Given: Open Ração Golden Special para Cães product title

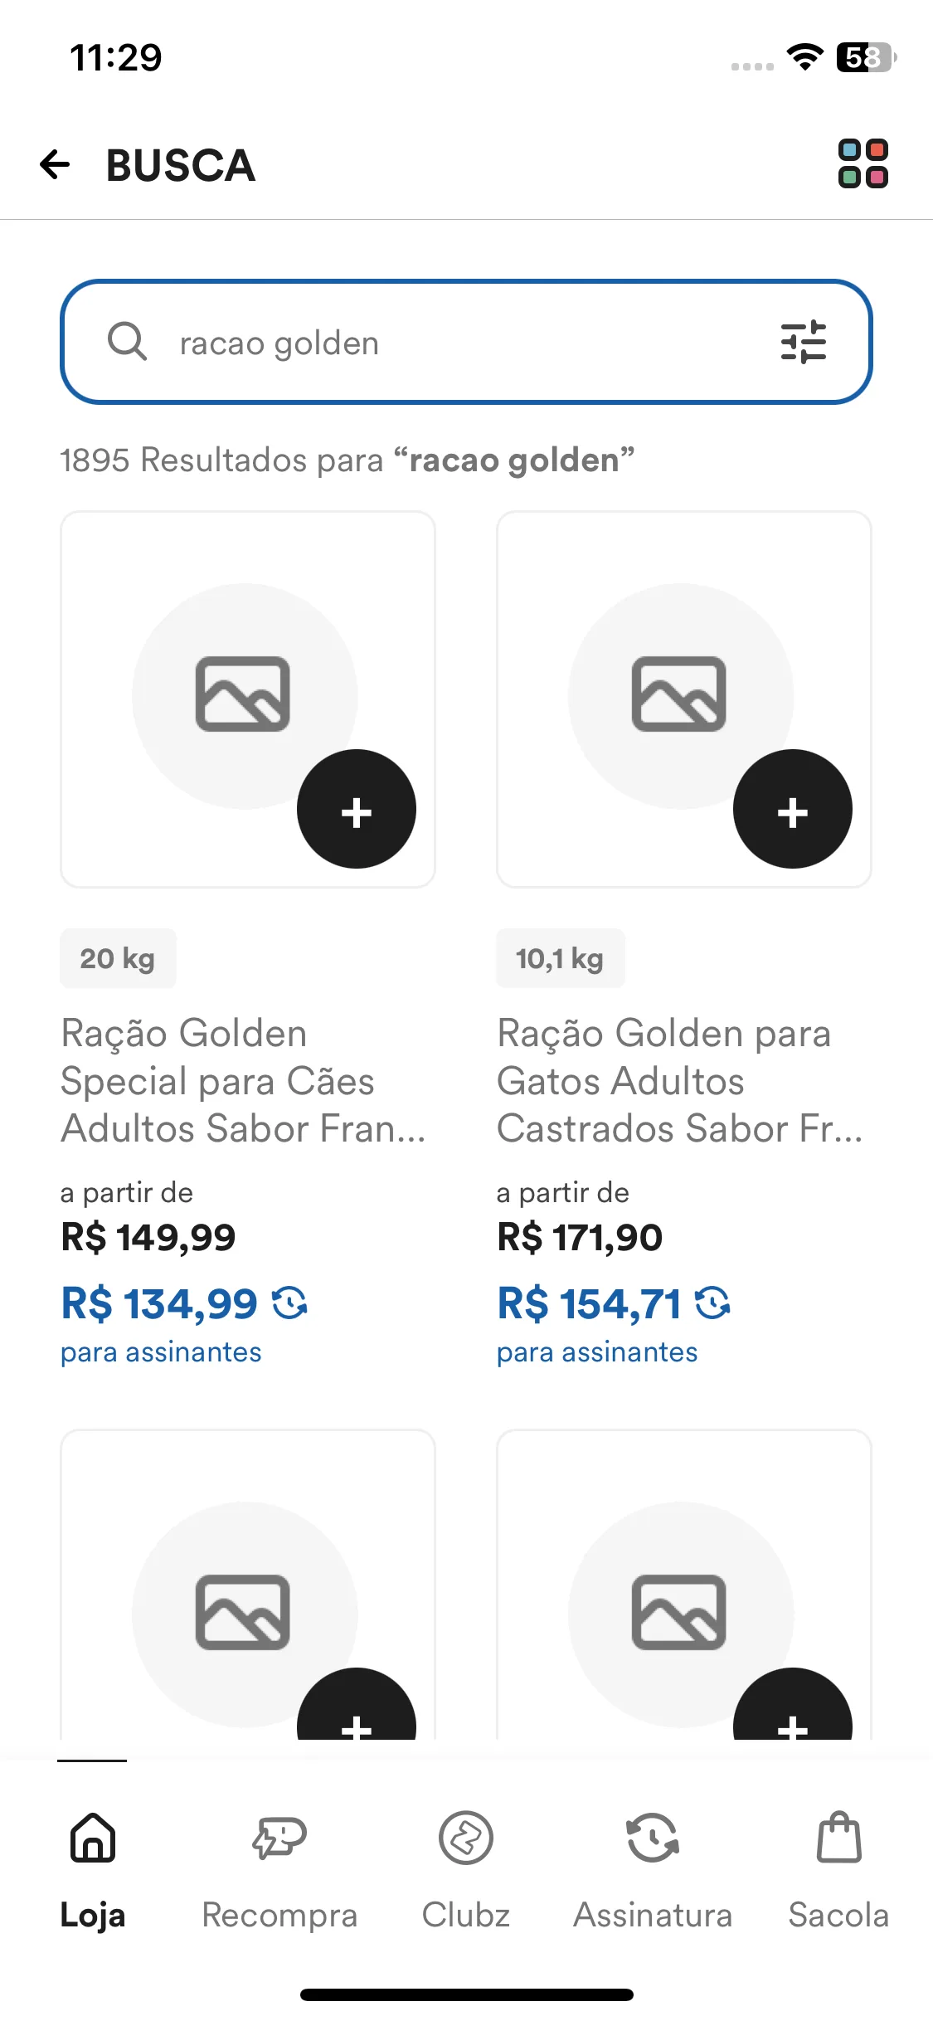Looking at the screenshot, I should pos(243,1081).
